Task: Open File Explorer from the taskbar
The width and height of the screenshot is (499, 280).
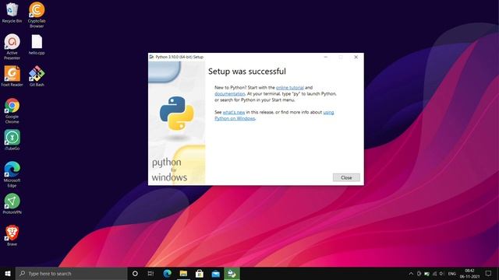Action: pos(183,273)
